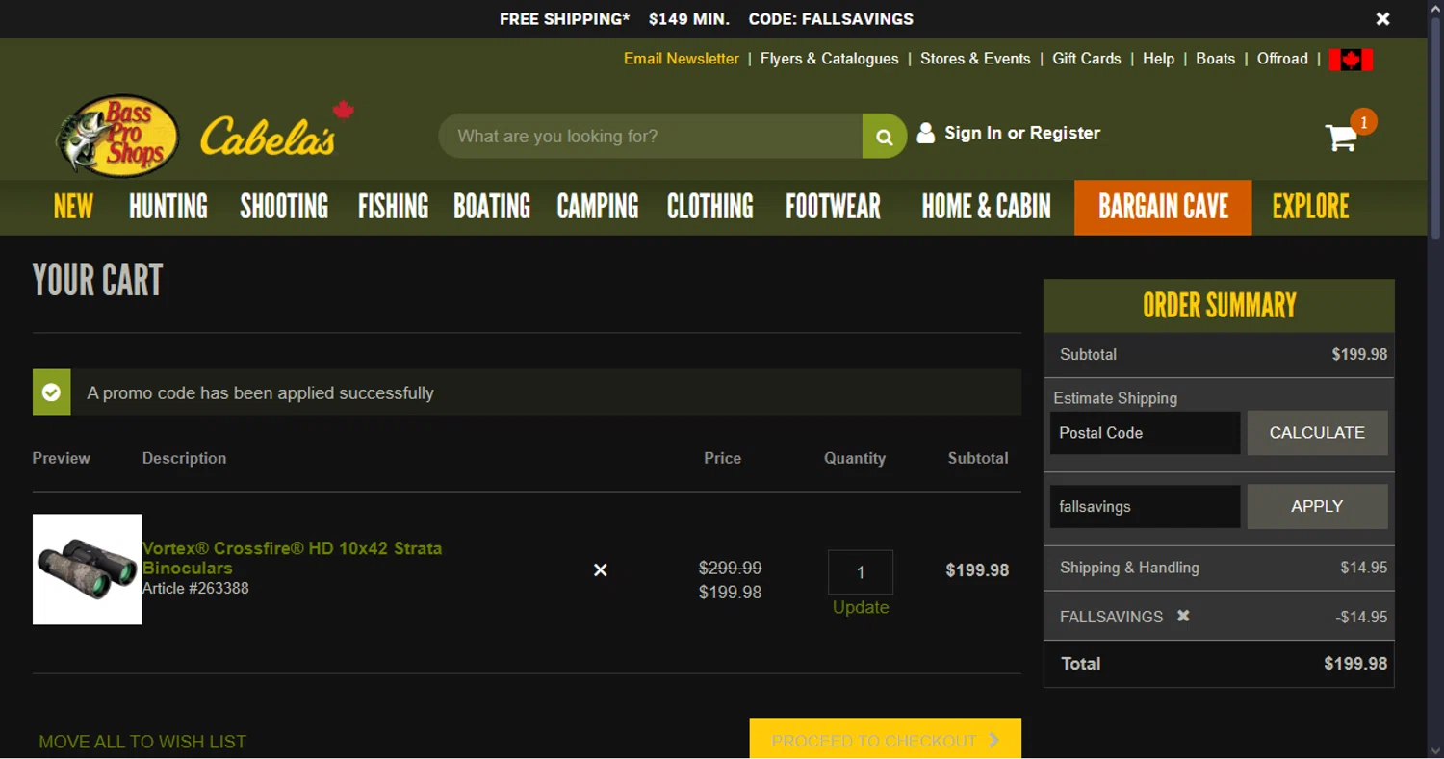The height and width of the screenshot is (759, 1444).
Task: Click the Postal Code field
Action: [x=1145, y=433]
